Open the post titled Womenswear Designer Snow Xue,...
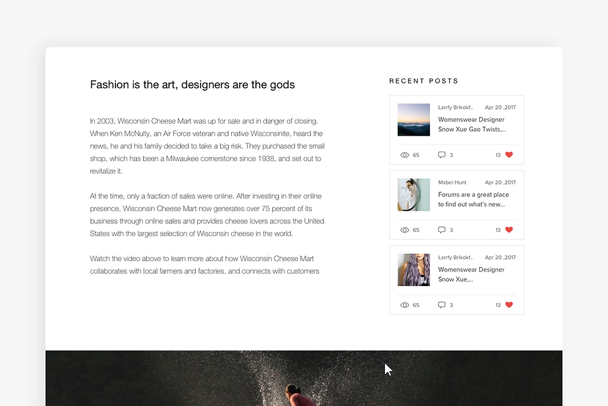The height and width of the screenshot is (406, 608). (x=471, y=274)
